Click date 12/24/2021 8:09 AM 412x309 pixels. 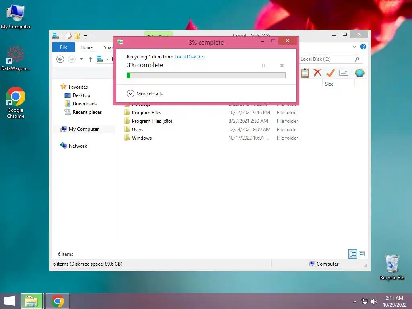tap(249, 129)
